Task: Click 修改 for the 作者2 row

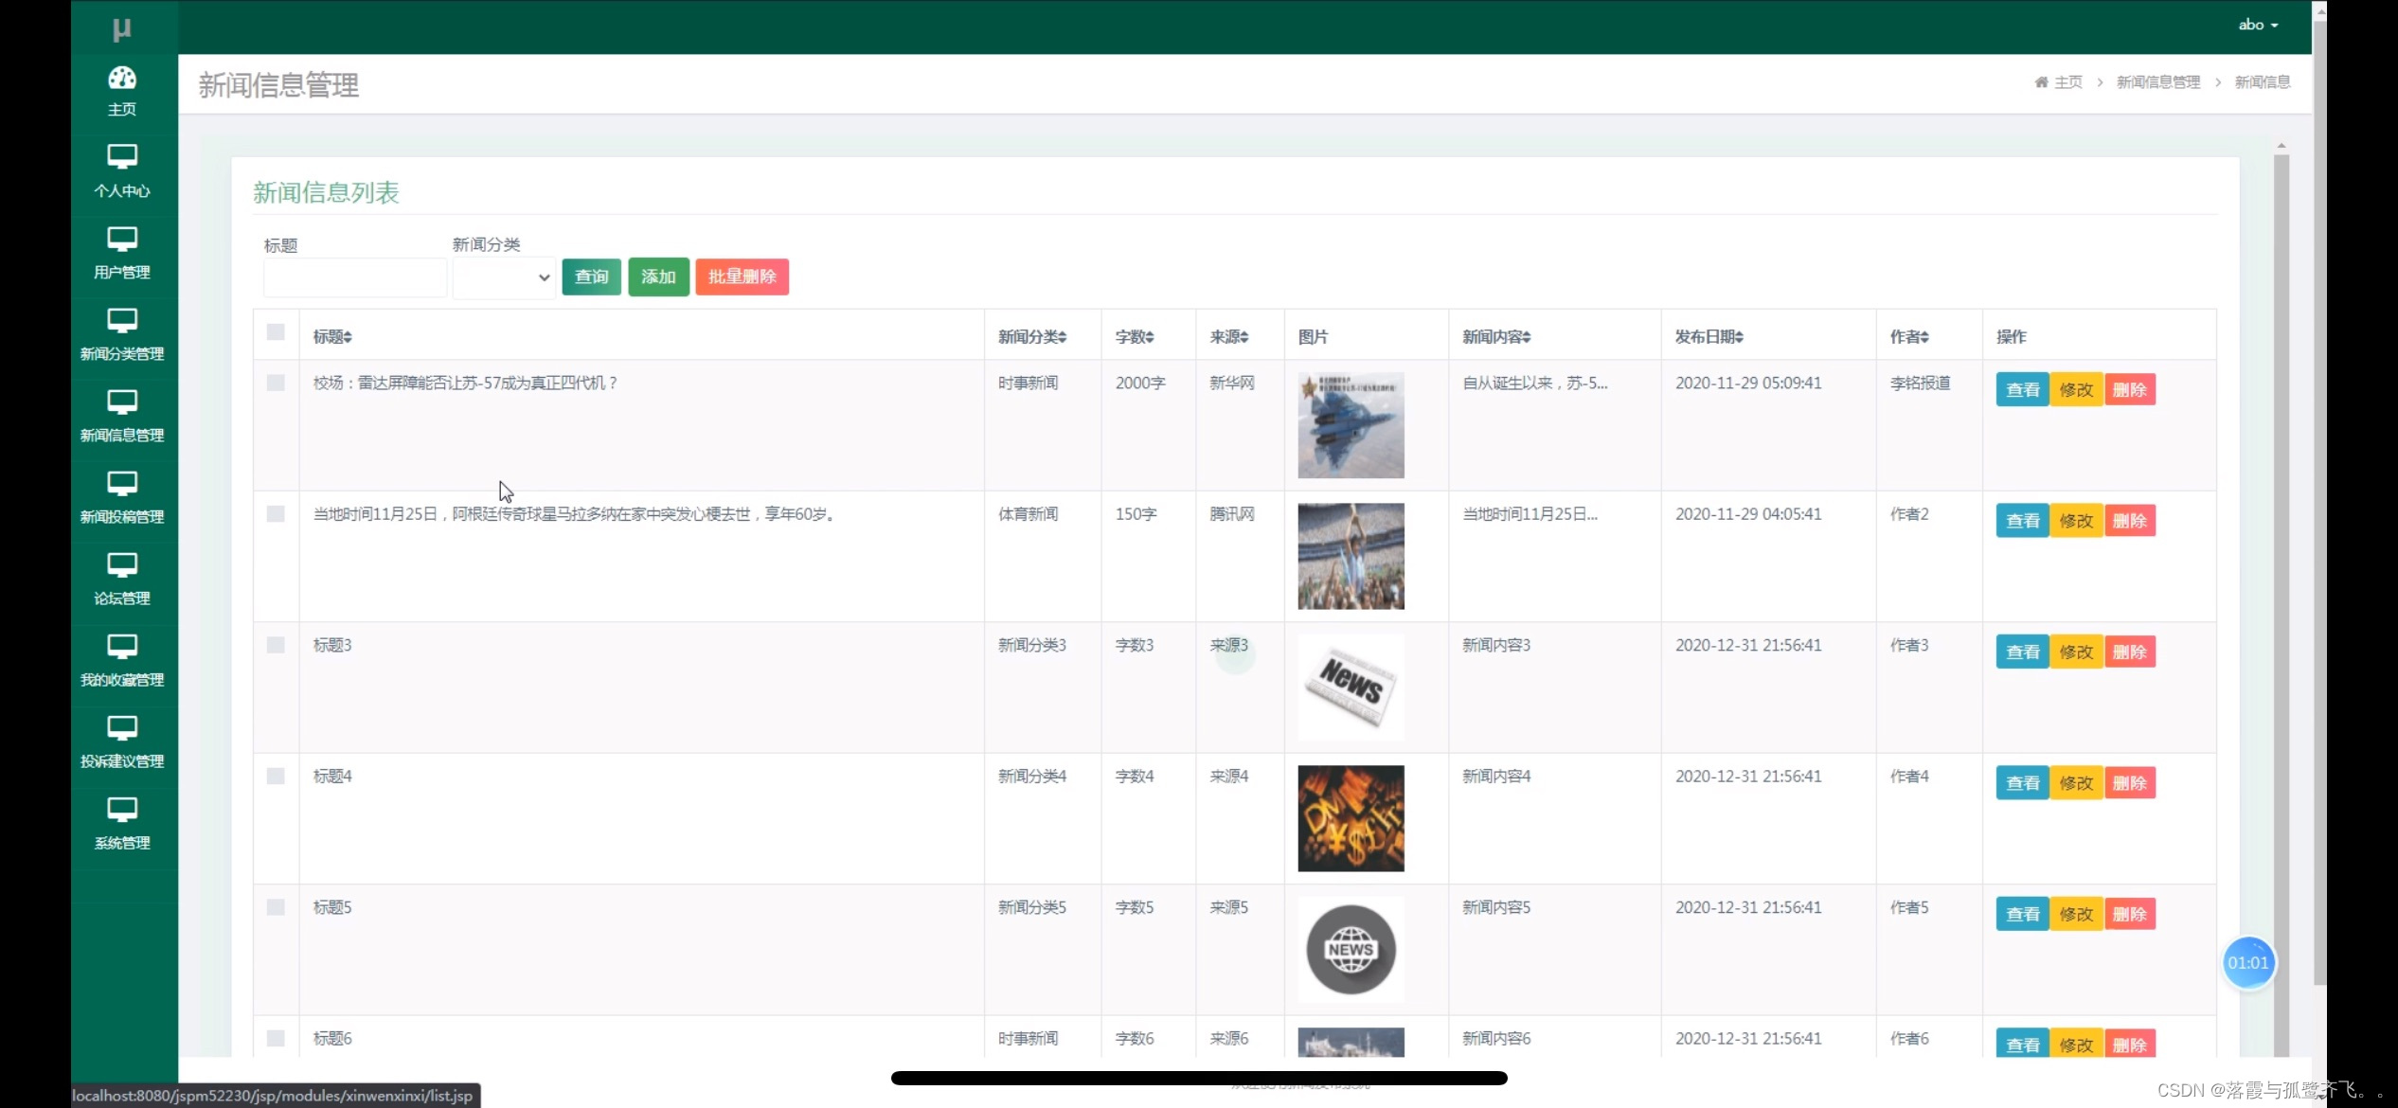Action: click(2076, 520)
